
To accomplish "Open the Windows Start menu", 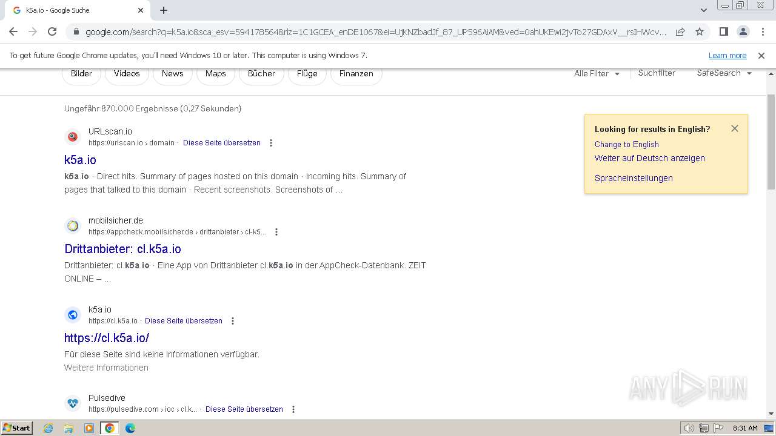I will click(16, 428).
